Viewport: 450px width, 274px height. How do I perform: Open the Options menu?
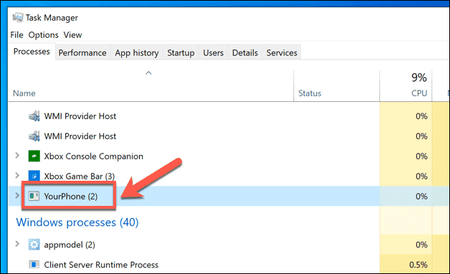[x=43, y=35]
